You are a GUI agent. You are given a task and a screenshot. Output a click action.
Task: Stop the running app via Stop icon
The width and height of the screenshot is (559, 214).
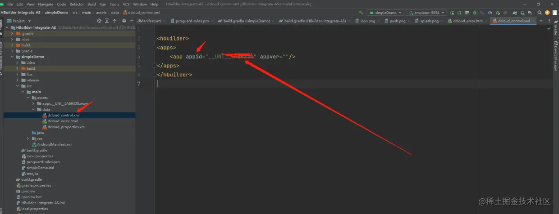click(x=505, y=13)
